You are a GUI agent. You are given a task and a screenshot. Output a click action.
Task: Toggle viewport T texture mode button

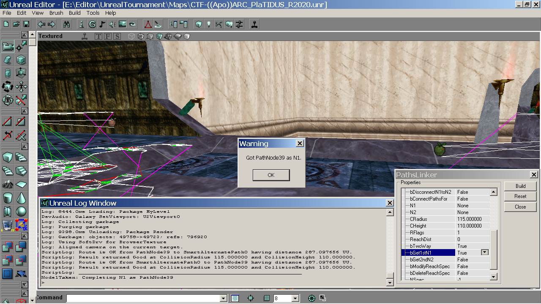pos(98,36)
